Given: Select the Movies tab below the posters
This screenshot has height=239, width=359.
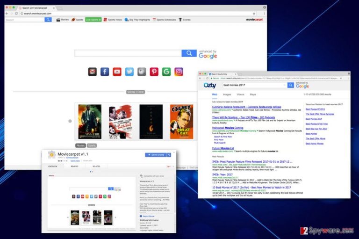Looking at the screenshot, I should [x=80, y=145].
